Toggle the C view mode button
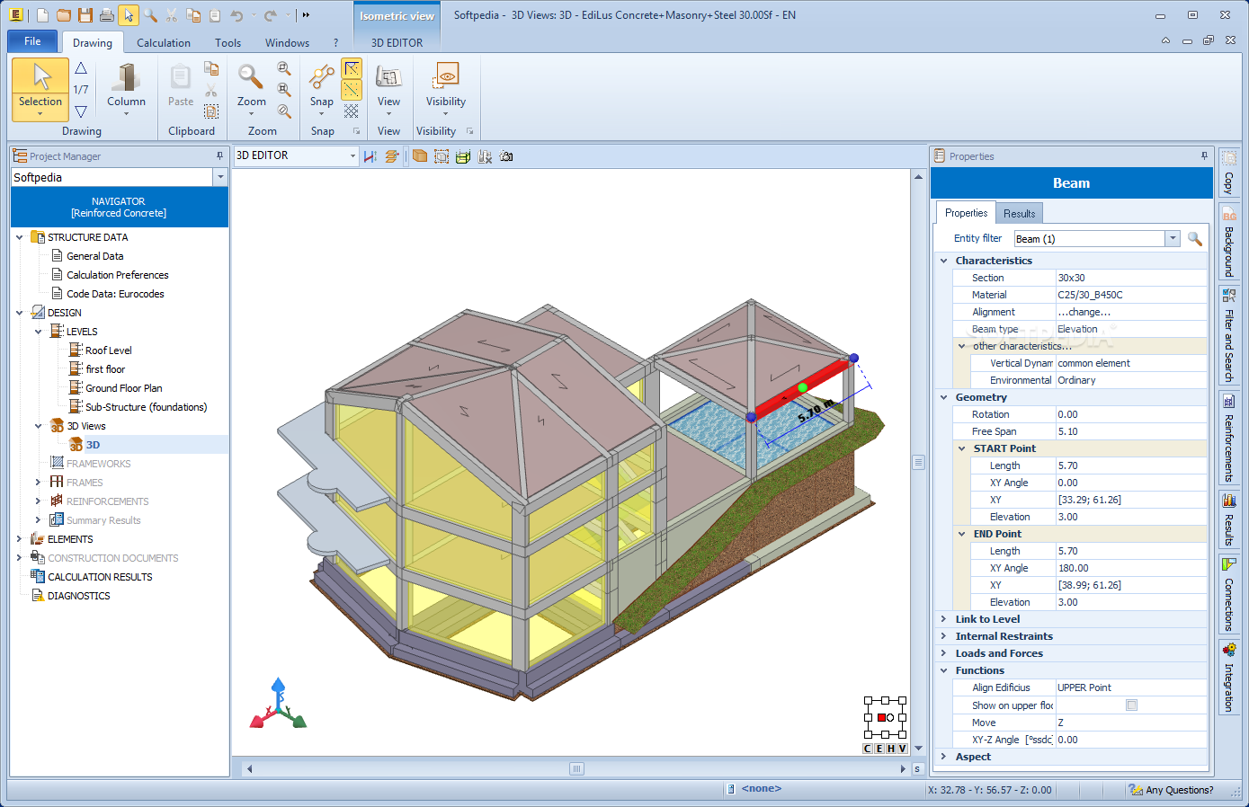The height and width of the screenshot is (807, 1249). point(869,749)
